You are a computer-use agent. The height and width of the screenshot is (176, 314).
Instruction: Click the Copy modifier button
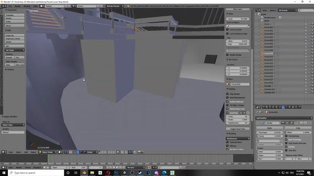click(x=298, y=128)
